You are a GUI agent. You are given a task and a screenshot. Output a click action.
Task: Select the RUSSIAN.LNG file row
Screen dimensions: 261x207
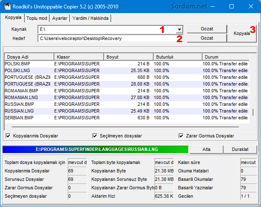coord(127,111)
